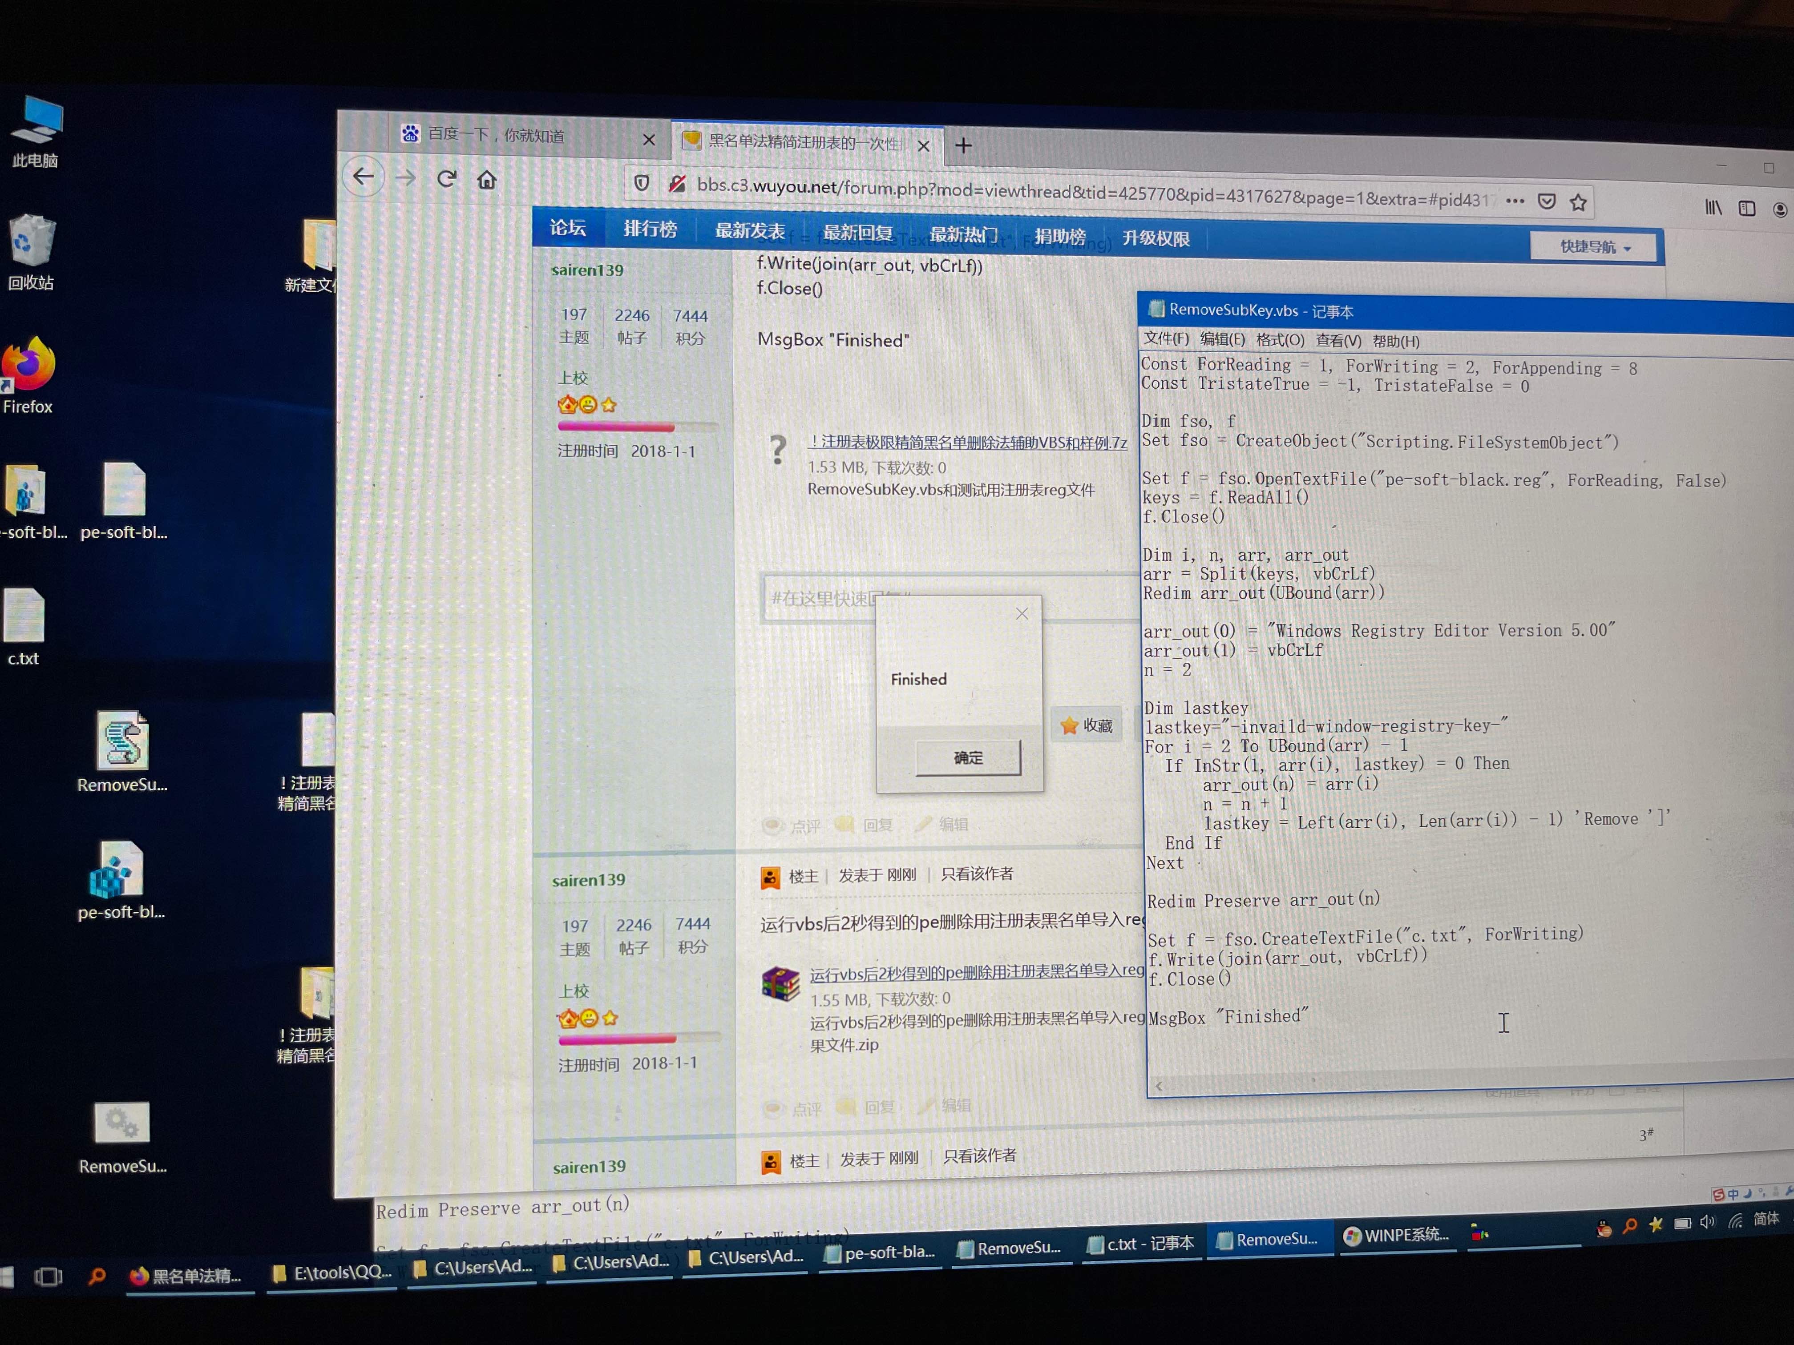Open the Windows taskbar search icon
Screen dimensions: 1794x1345
coord(97,1277)
